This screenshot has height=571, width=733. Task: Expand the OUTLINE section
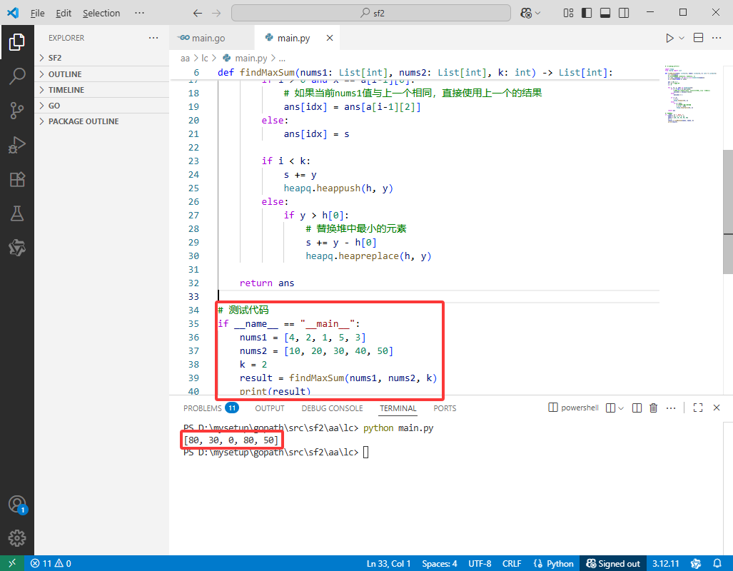point(101,74)
